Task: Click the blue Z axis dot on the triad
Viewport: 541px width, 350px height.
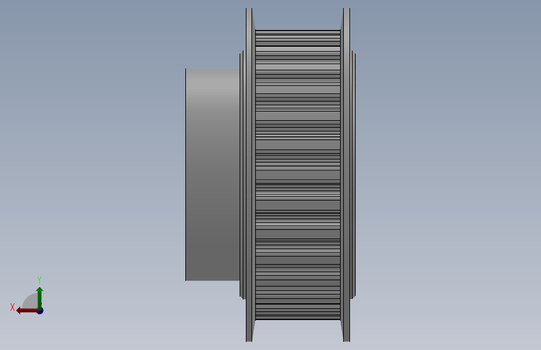Action: coord(41,311)
